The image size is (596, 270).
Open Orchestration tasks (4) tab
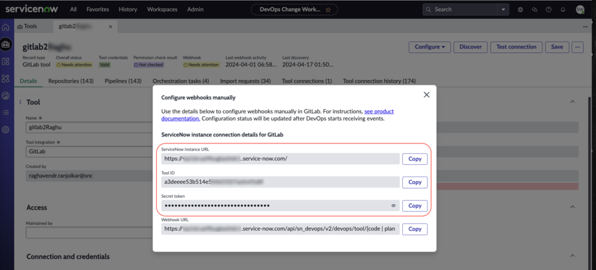click(x=181, y=81)
